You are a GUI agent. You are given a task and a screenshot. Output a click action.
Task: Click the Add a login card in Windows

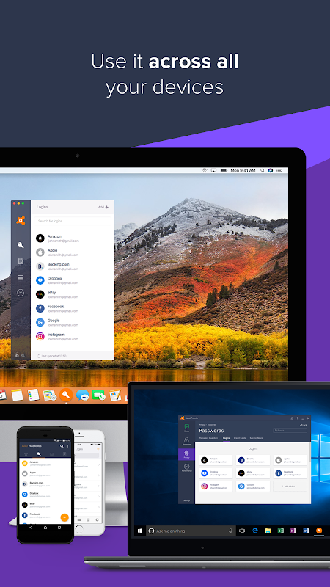tap(290, 486)
